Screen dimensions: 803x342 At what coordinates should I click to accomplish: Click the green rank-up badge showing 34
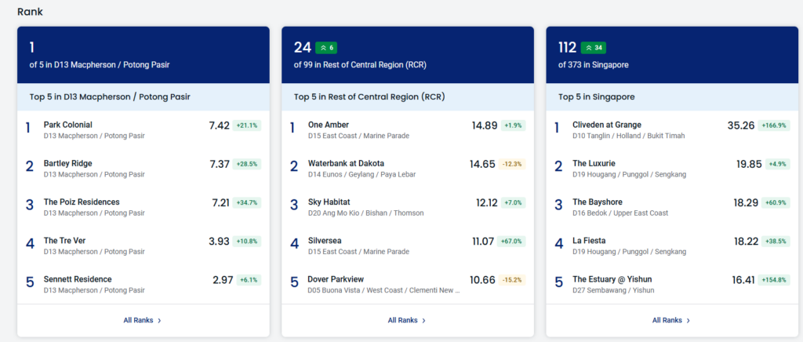(x=594, y=48)
